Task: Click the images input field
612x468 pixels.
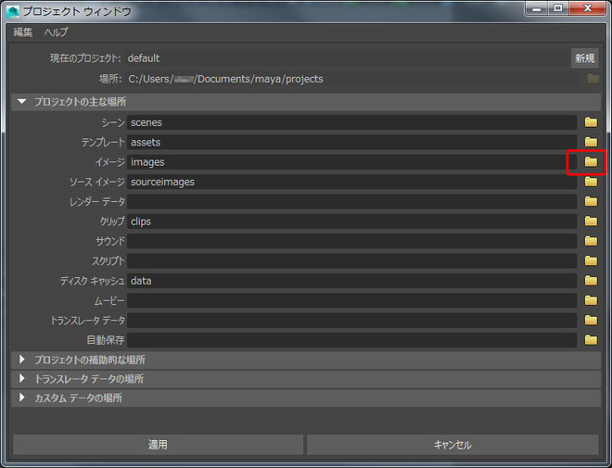Action: 351,162
